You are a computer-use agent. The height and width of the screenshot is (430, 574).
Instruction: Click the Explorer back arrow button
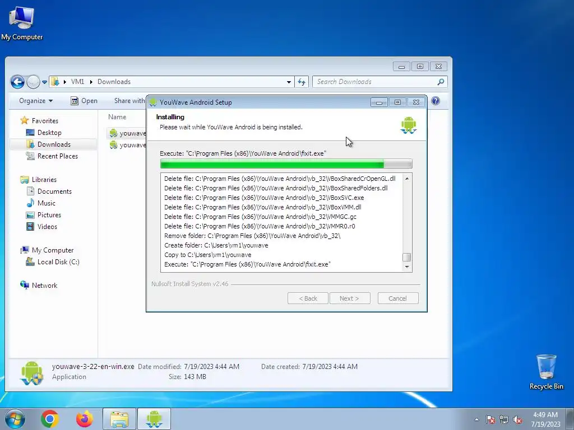tap(17, 82)
